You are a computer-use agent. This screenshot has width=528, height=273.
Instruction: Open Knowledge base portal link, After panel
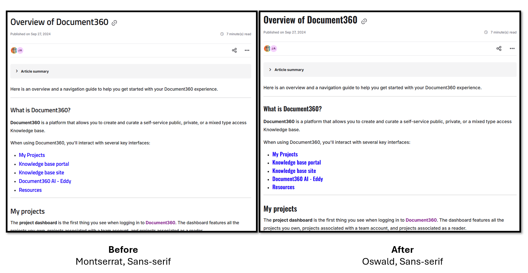click(x=296, y=163)
